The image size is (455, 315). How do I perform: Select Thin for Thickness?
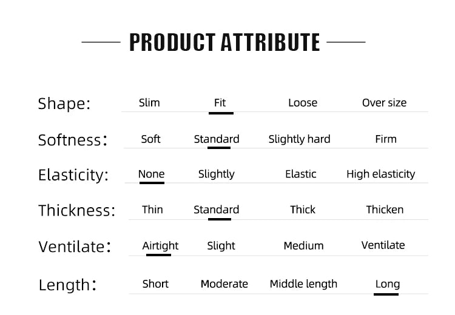pos(152,210)
